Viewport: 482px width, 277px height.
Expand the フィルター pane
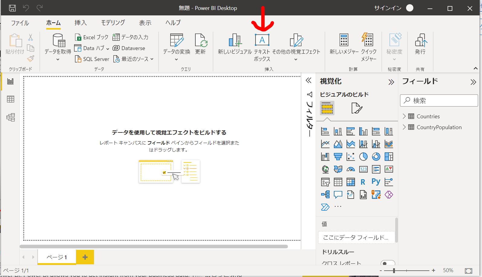coord(308,80)
